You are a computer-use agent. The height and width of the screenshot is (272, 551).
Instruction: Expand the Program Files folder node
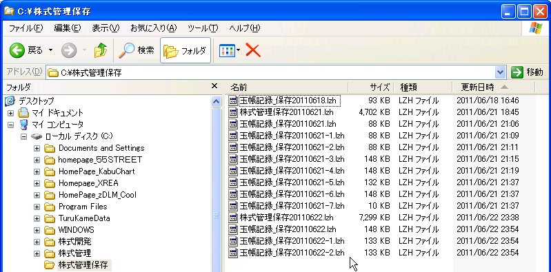click(37, 207)
